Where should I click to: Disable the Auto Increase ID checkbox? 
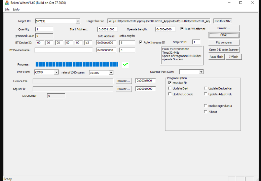tap(141, 42)
